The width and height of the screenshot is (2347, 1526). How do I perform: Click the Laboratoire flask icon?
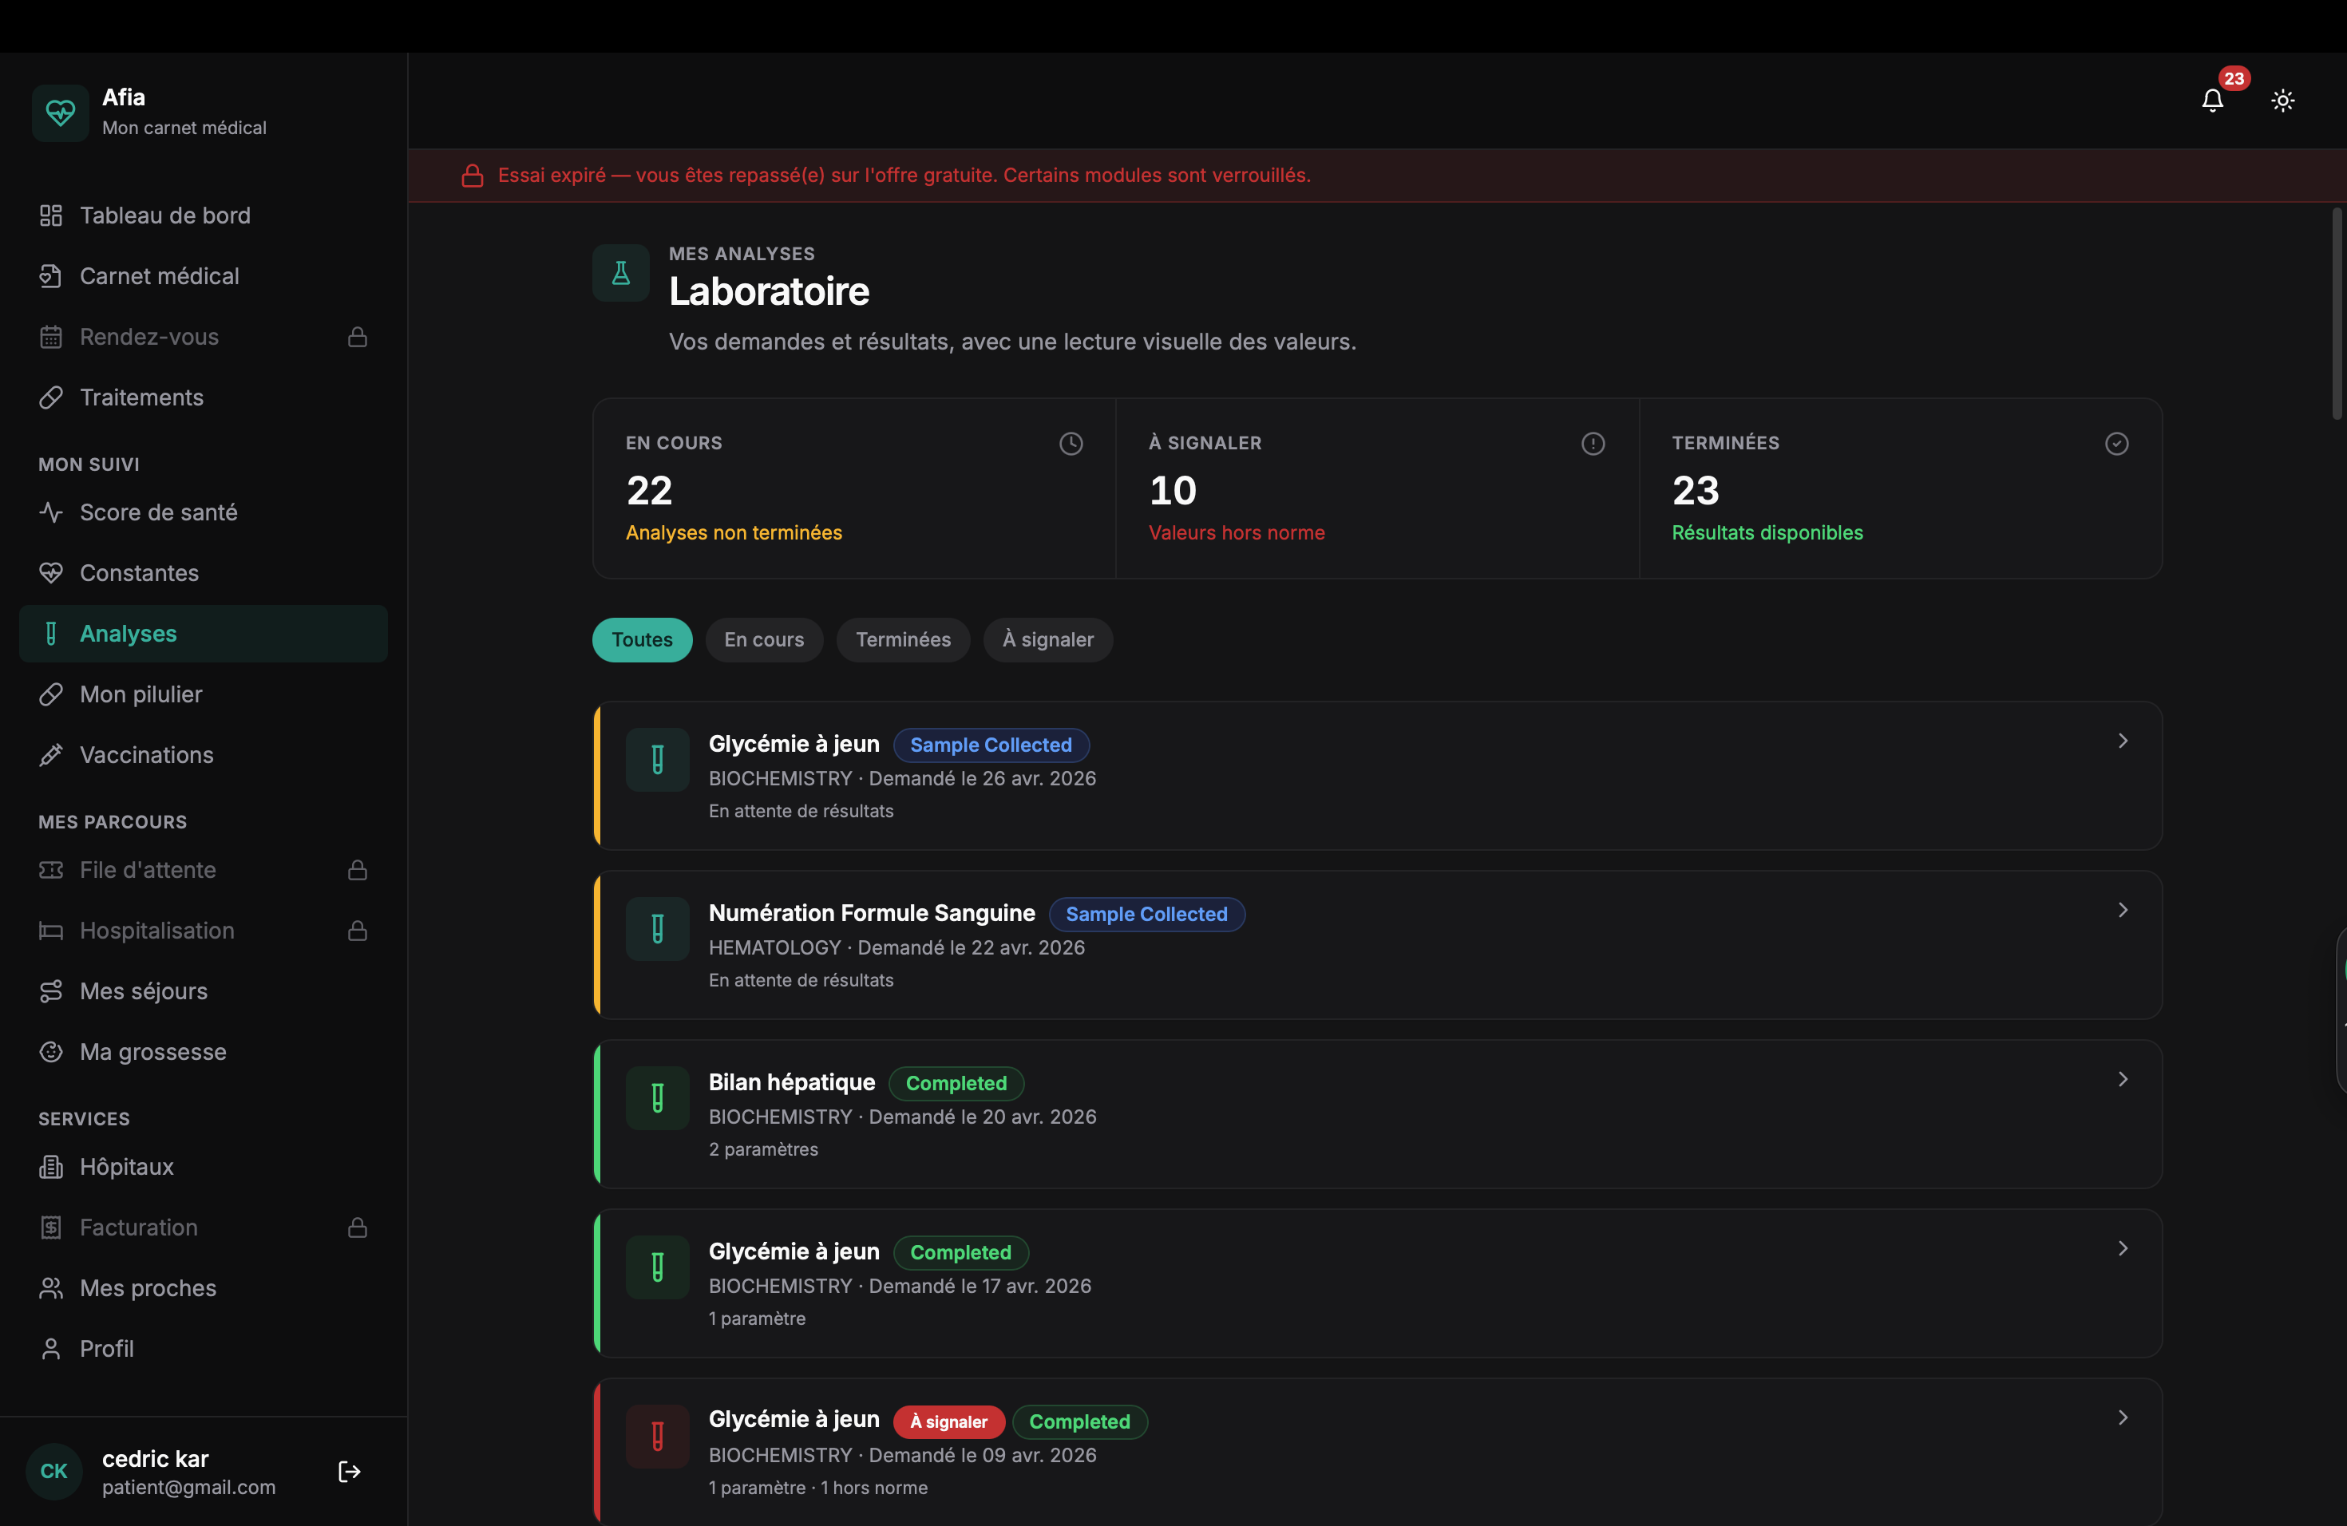[x=620, y=273]
